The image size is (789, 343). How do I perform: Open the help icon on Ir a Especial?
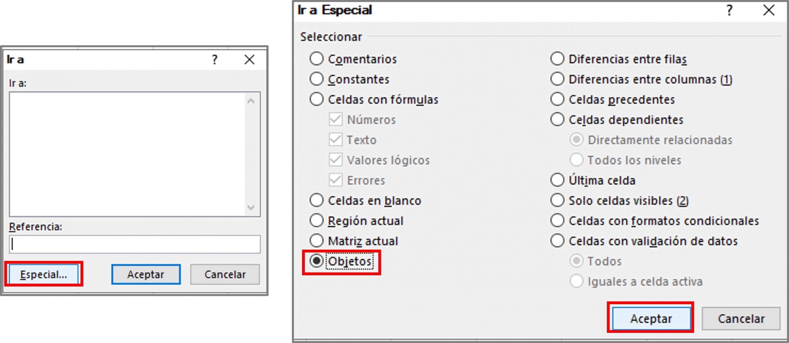(x=730, y=10)
